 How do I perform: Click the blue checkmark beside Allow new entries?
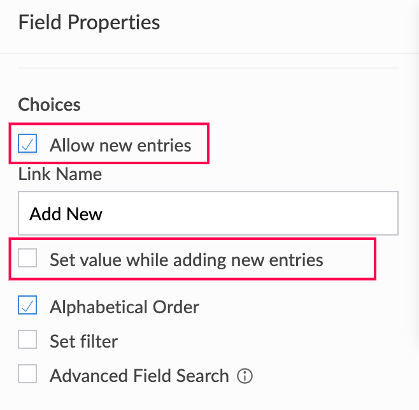tap(27, 145)
